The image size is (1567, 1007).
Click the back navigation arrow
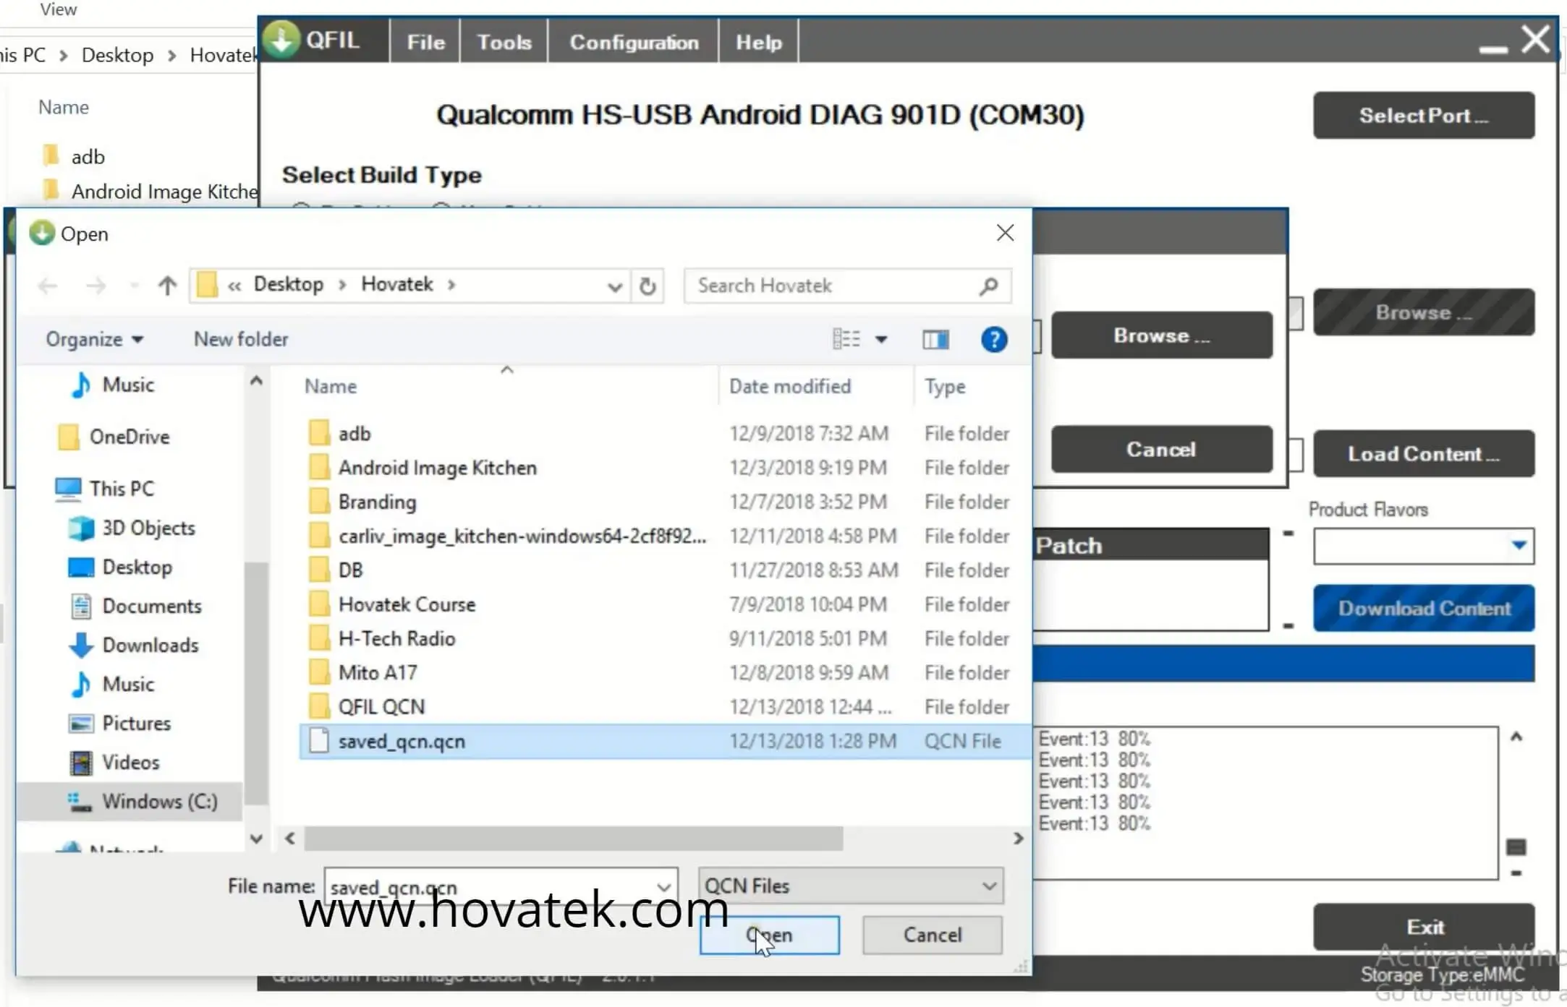point(47,285)
